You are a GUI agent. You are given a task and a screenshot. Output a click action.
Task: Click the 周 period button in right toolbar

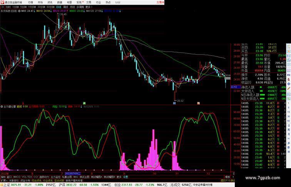[289, 130]
